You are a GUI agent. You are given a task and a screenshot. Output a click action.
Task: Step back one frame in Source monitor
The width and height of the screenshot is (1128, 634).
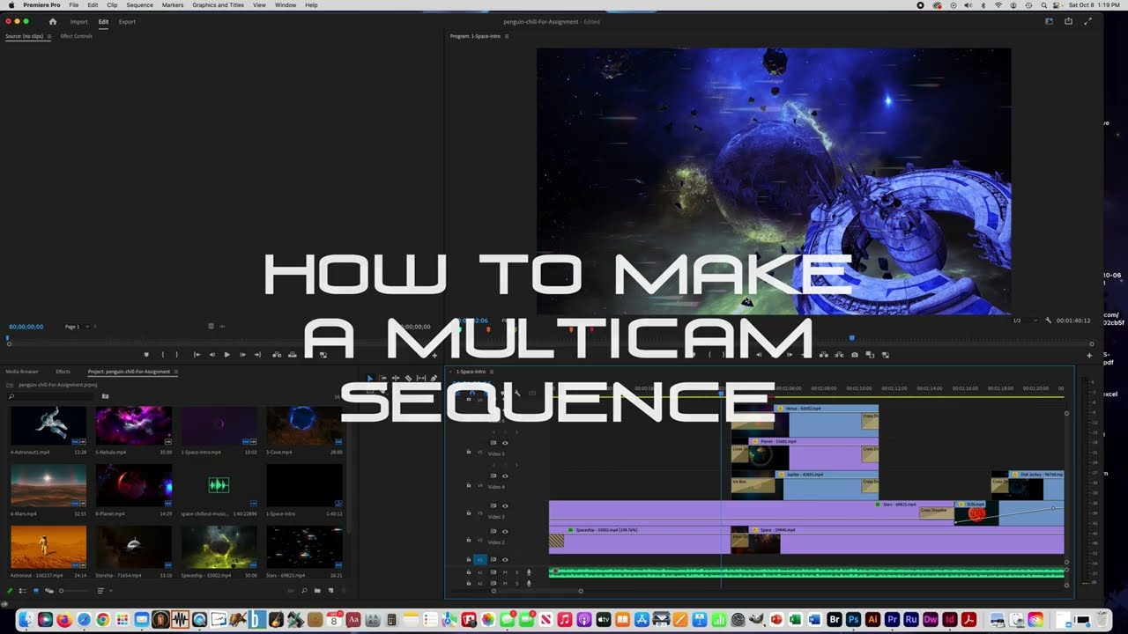[x=211, y=355]
